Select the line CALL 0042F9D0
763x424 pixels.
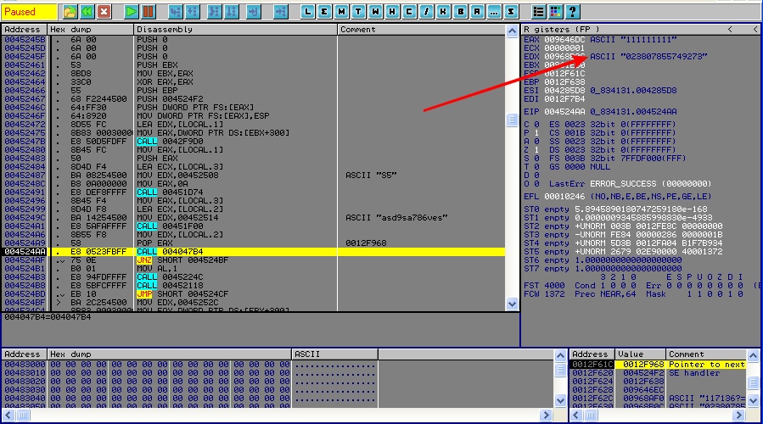coord(253,141)
